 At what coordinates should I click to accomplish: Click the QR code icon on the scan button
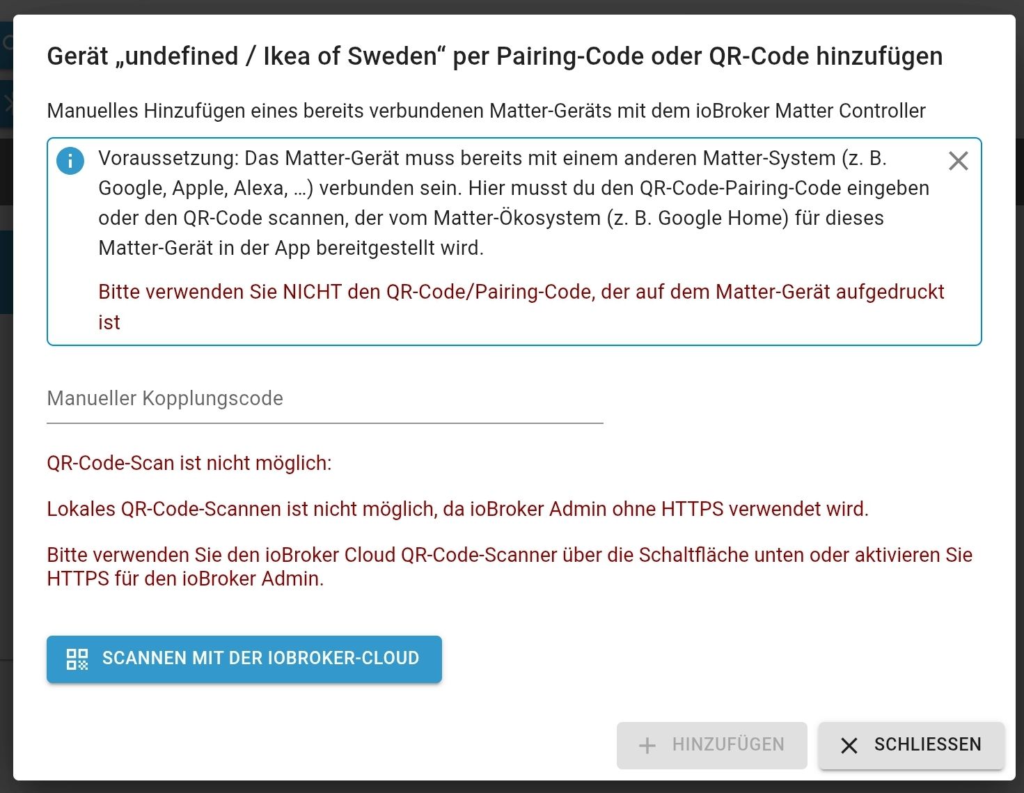[77, 659]
